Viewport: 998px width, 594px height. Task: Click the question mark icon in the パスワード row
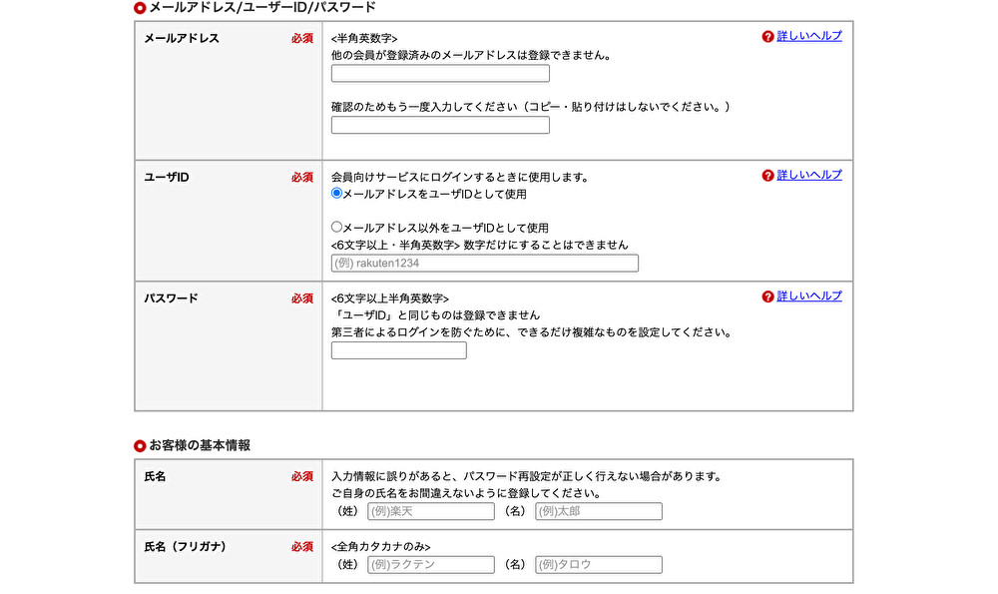click(767, 297)
